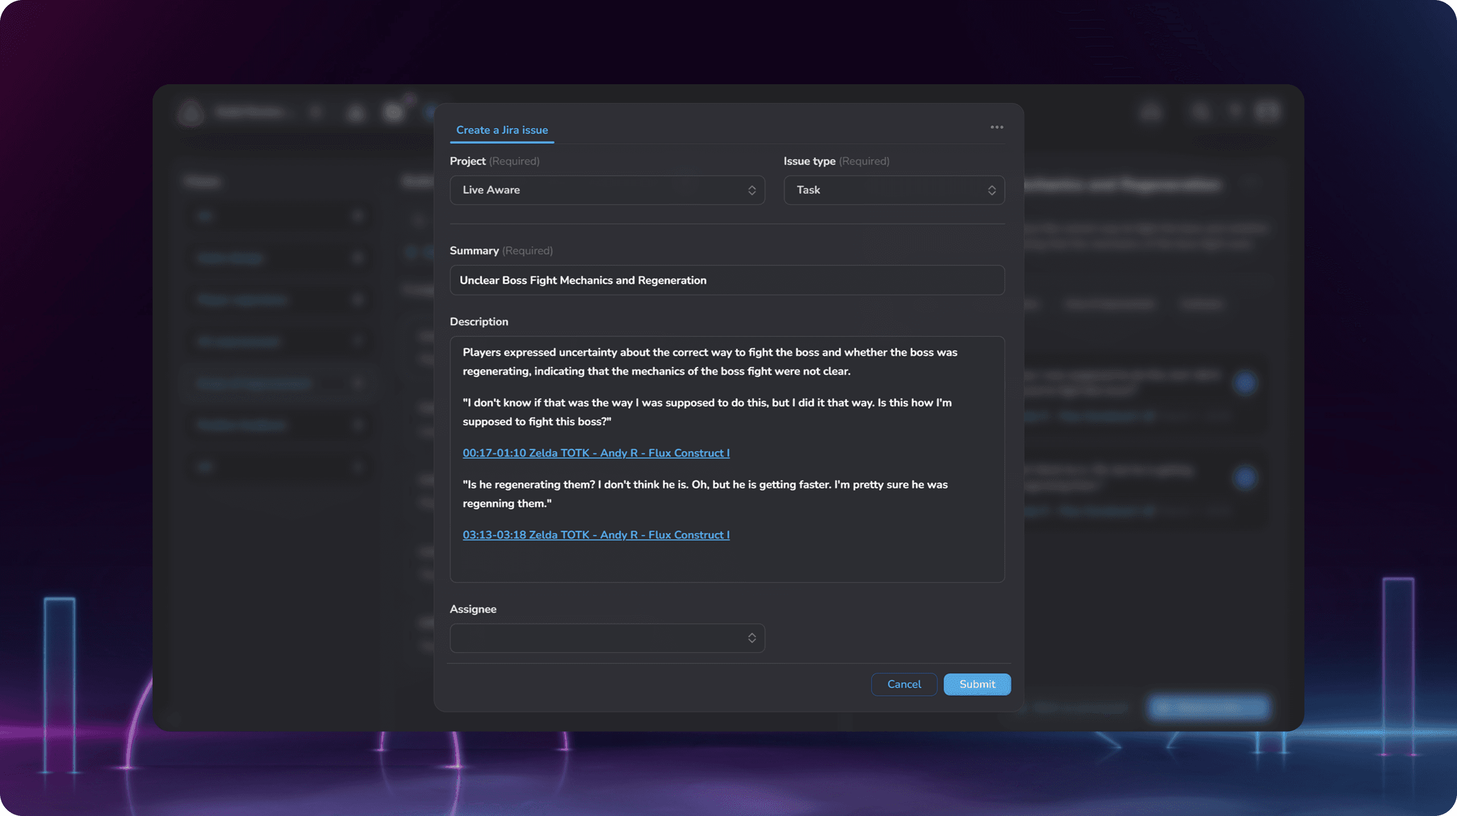Click the quote "I don't know if that was the way"

click(707, 412)
